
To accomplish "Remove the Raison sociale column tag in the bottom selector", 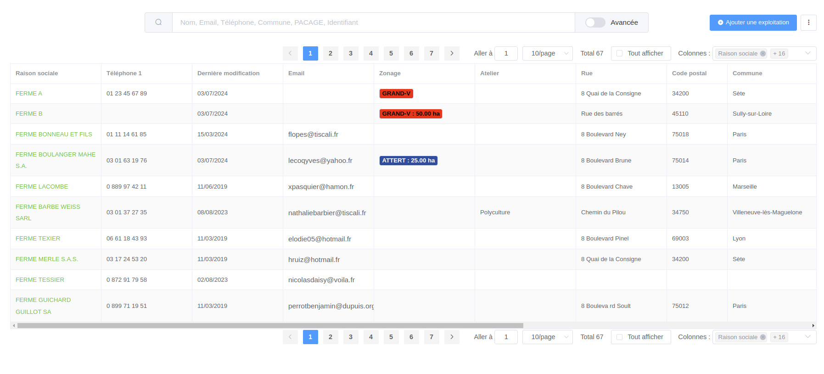I will pyautogui.click(x=763, y=337).
